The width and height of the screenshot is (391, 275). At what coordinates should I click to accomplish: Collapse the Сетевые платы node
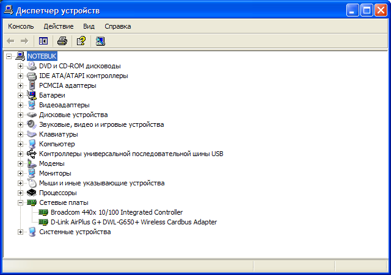coord(20,203)
